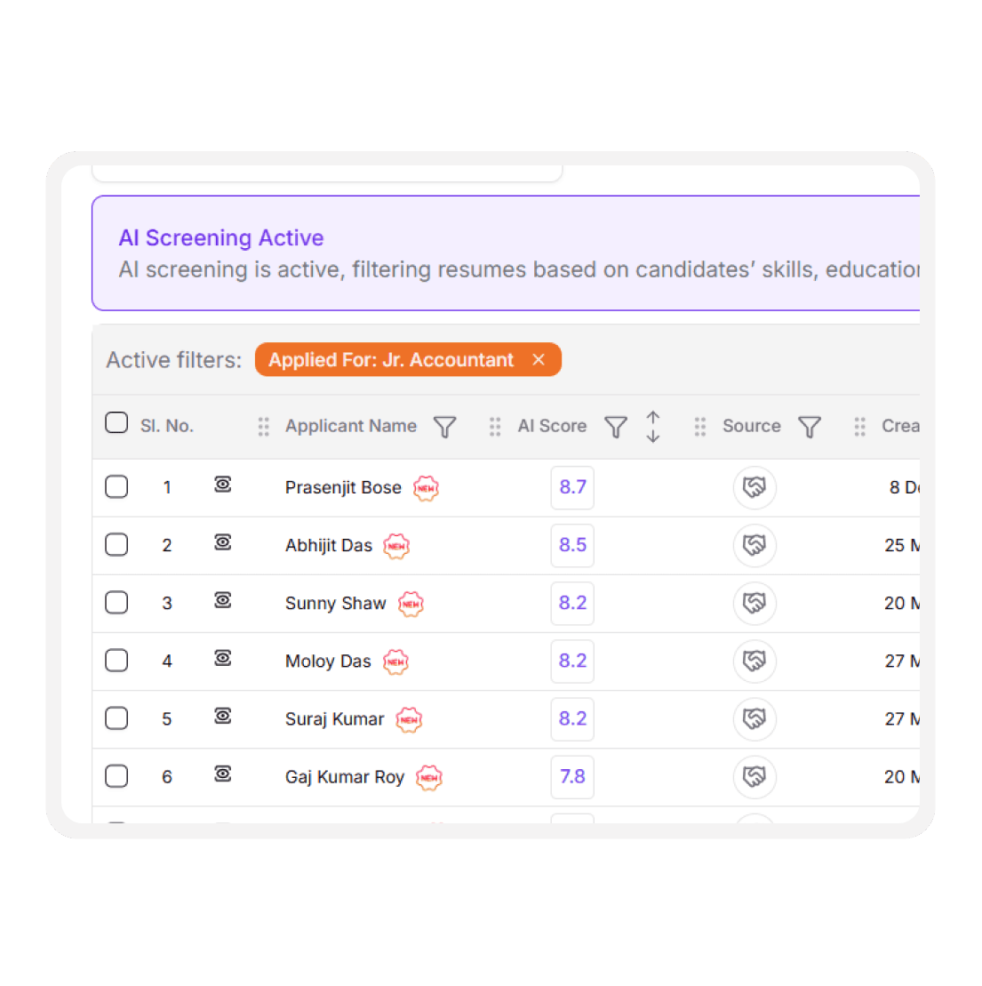Screen dimensions: 982x986
Task: Click the drag handle beside Applicant Name header
Action: tap(263, 427)
